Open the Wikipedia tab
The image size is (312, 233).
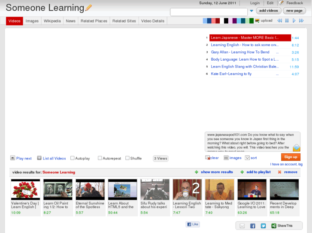click(x=52, y=21)
